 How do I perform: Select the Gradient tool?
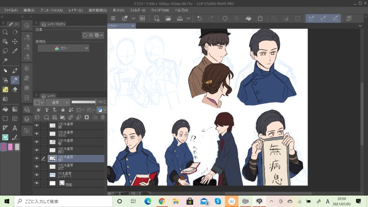tap(15, 109)
